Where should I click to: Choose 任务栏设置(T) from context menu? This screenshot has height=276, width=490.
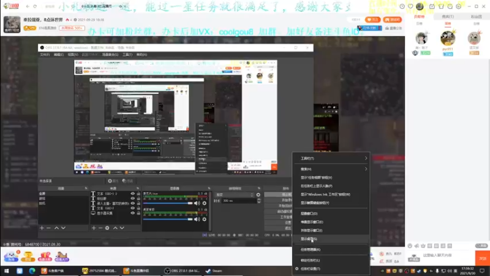(x=331, y=269)
